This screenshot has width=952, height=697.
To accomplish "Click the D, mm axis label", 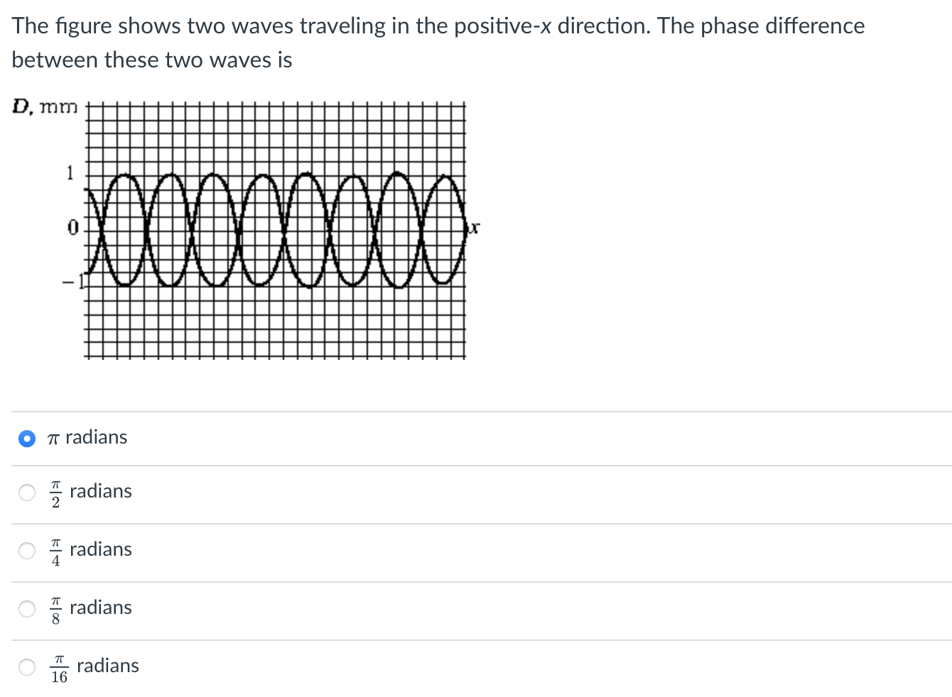I will coord(44,107).
